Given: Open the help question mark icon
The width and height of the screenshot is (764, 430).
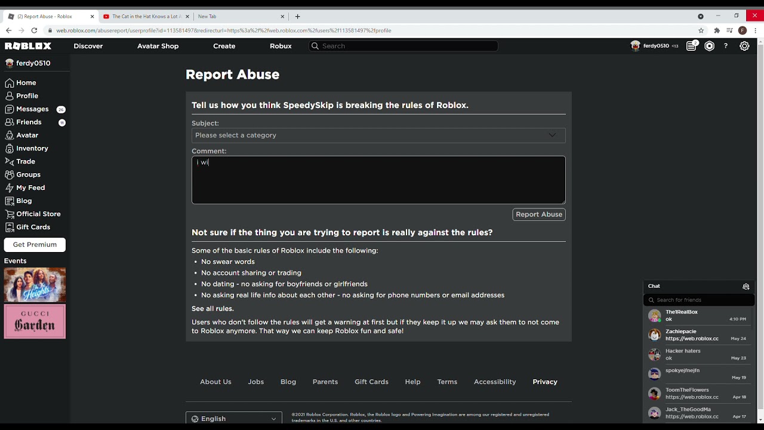Looking at the screenshot, I should [726, 46].
